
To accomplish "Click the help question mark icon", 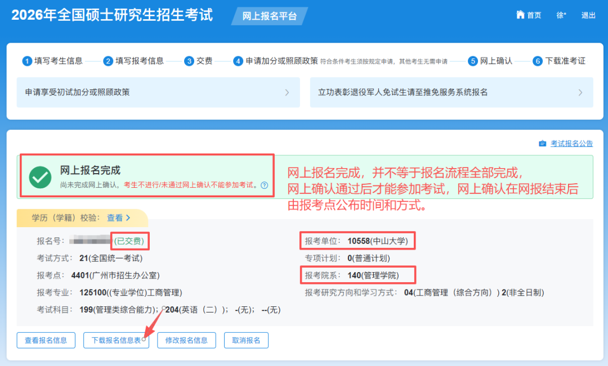I will coord(264,185).
